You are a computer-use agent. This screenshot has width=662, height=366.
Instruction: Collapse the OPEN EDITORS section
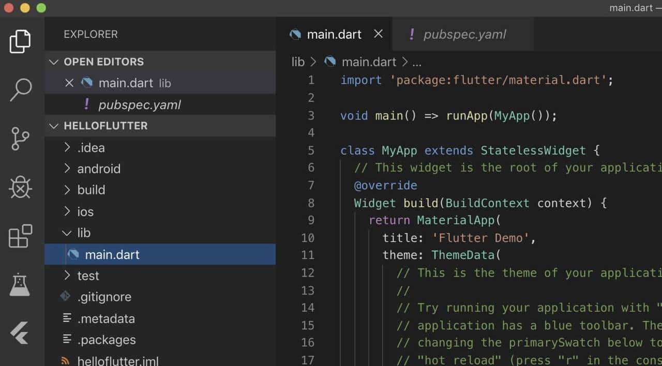pos(53,62)
